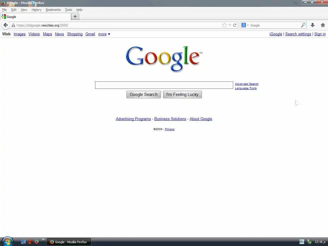Open the Privacy link

tap(170, 129)
